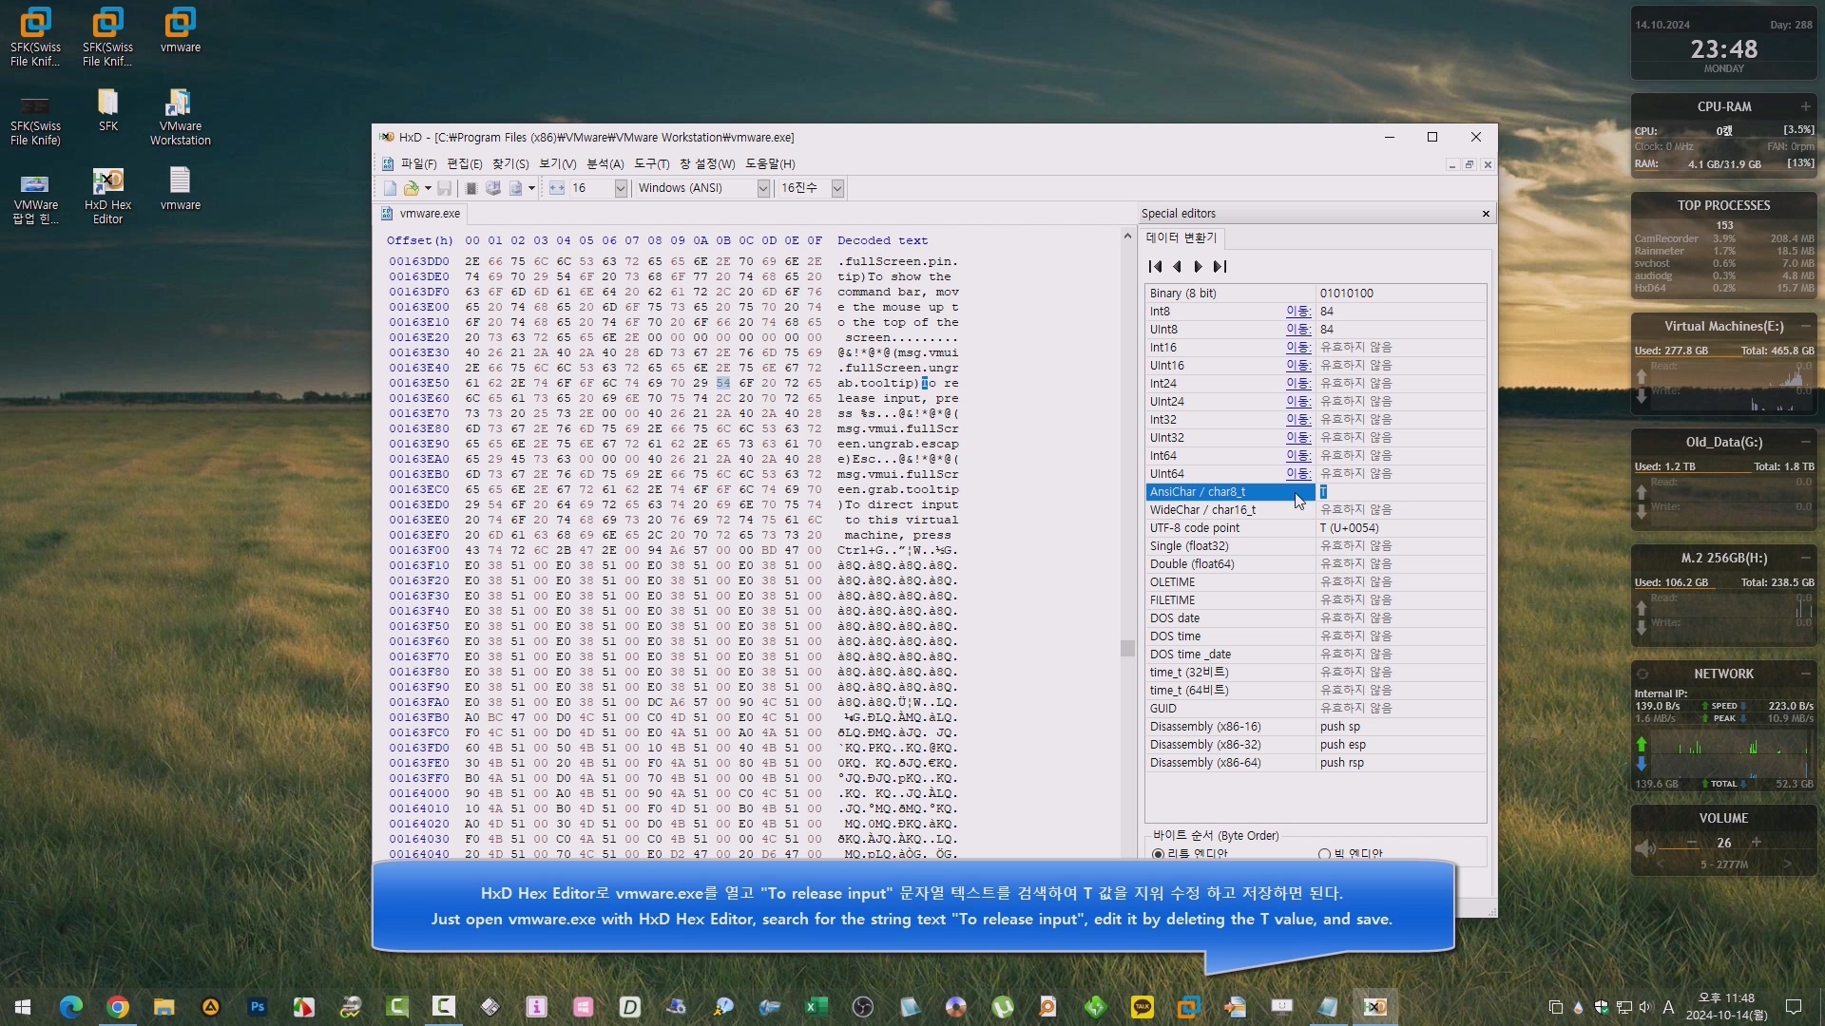
Task: Jump to first byte in data inspector
Action: point(1156,267)
